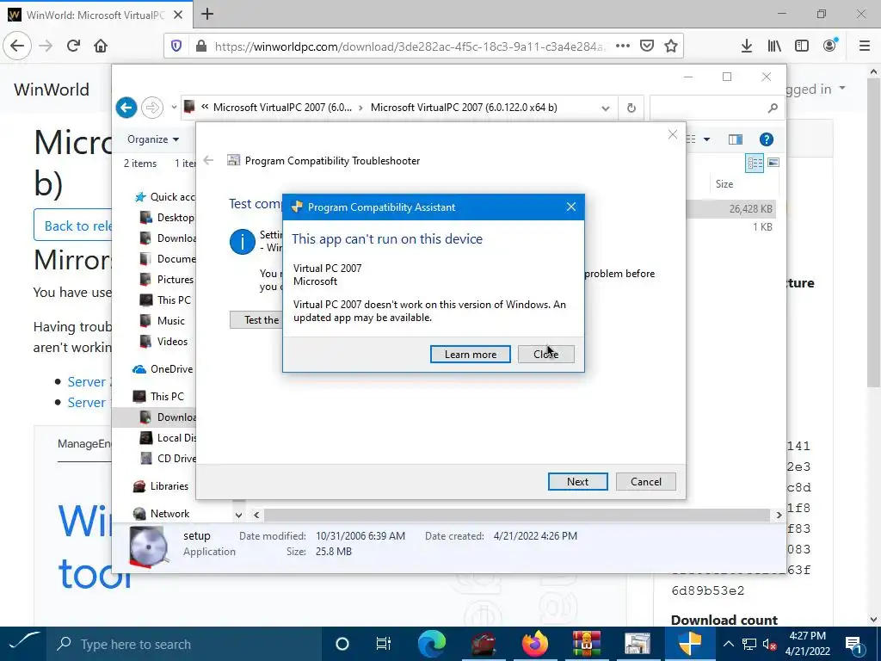Click Explorer search box

[715, 108]
